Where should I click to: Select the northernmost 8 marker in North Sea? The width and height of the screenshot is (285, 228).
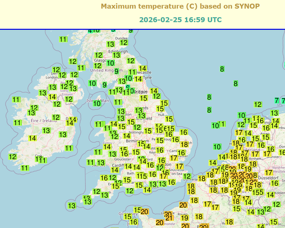(x=222, y=69)
